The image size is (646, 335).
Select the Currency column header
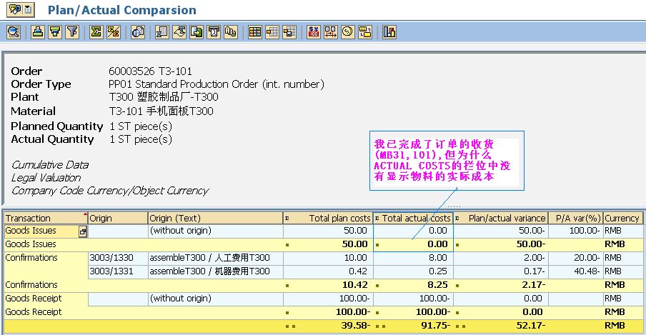tap(622, 218)
